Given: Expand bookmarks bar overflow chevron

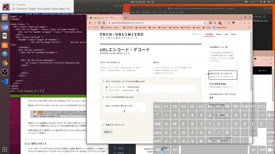Looking at the screenshot, I should 249,27.
